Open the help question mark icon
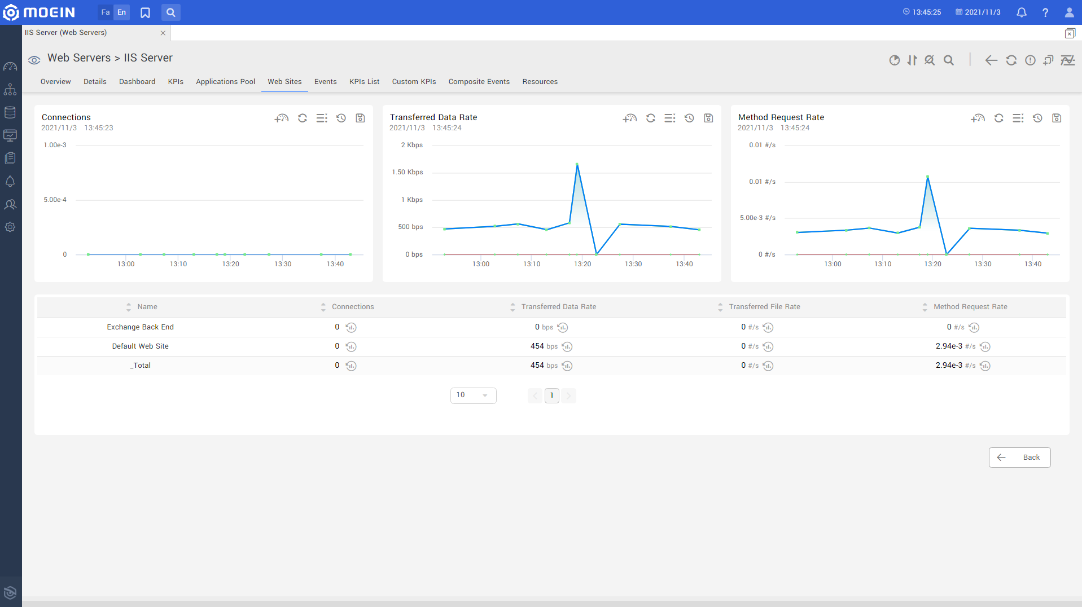Image resolution: width=1082 pixels, height=607 pixels. pos(1045,12)
